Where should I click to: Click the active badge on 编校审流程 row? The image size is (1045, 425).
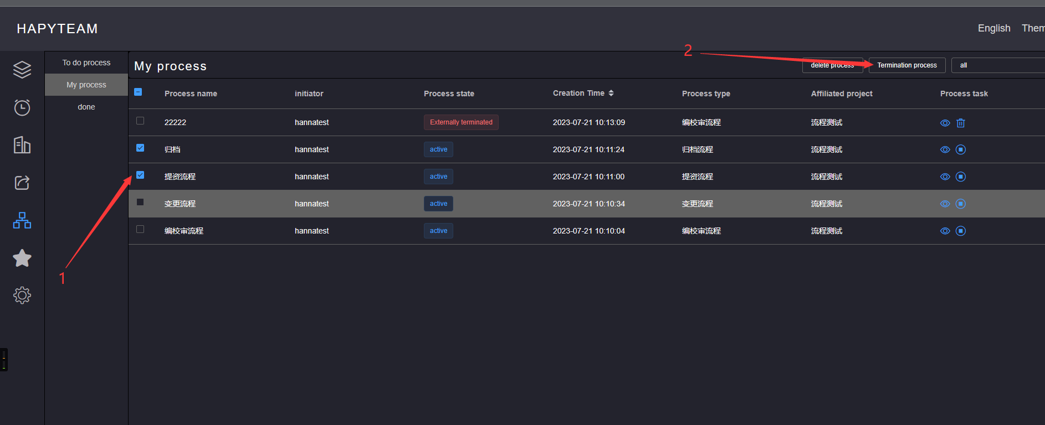click(438, 231)
